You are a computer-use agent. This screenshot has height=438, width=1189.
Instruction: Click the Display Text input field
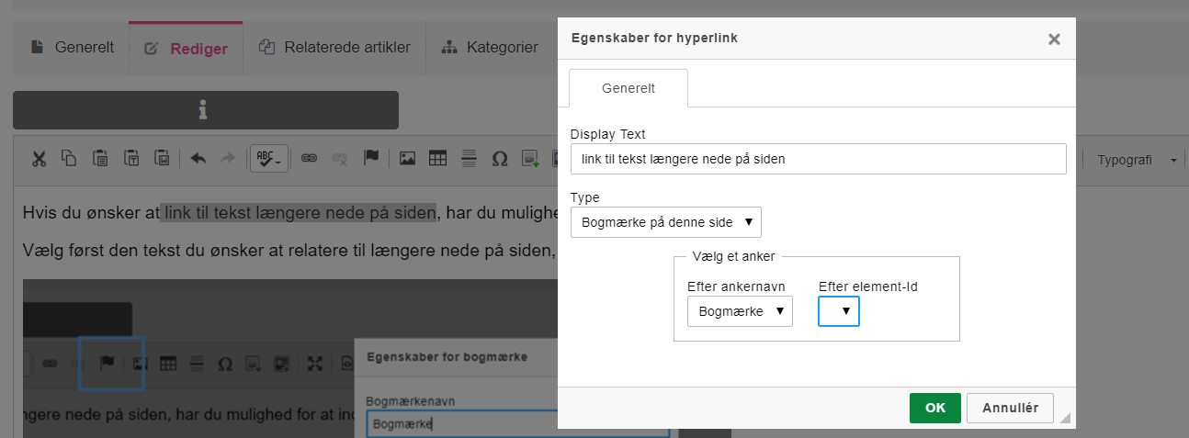click(818, 158)
